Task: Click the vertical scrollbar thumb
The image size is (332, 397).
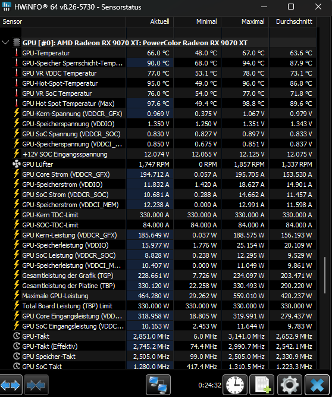Action: coord(325,276)
